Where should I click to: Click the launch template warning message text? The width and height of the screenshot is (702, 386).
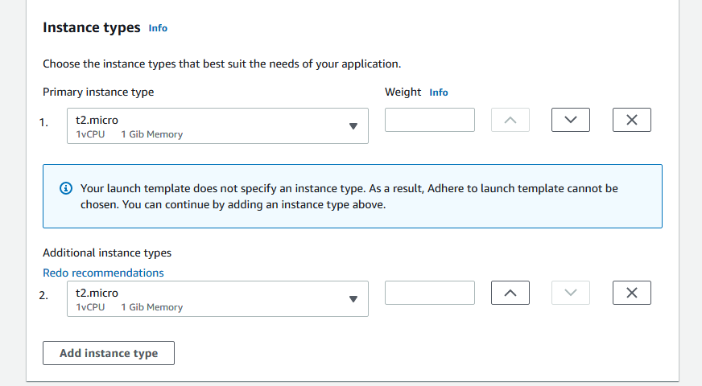point(349,196)
